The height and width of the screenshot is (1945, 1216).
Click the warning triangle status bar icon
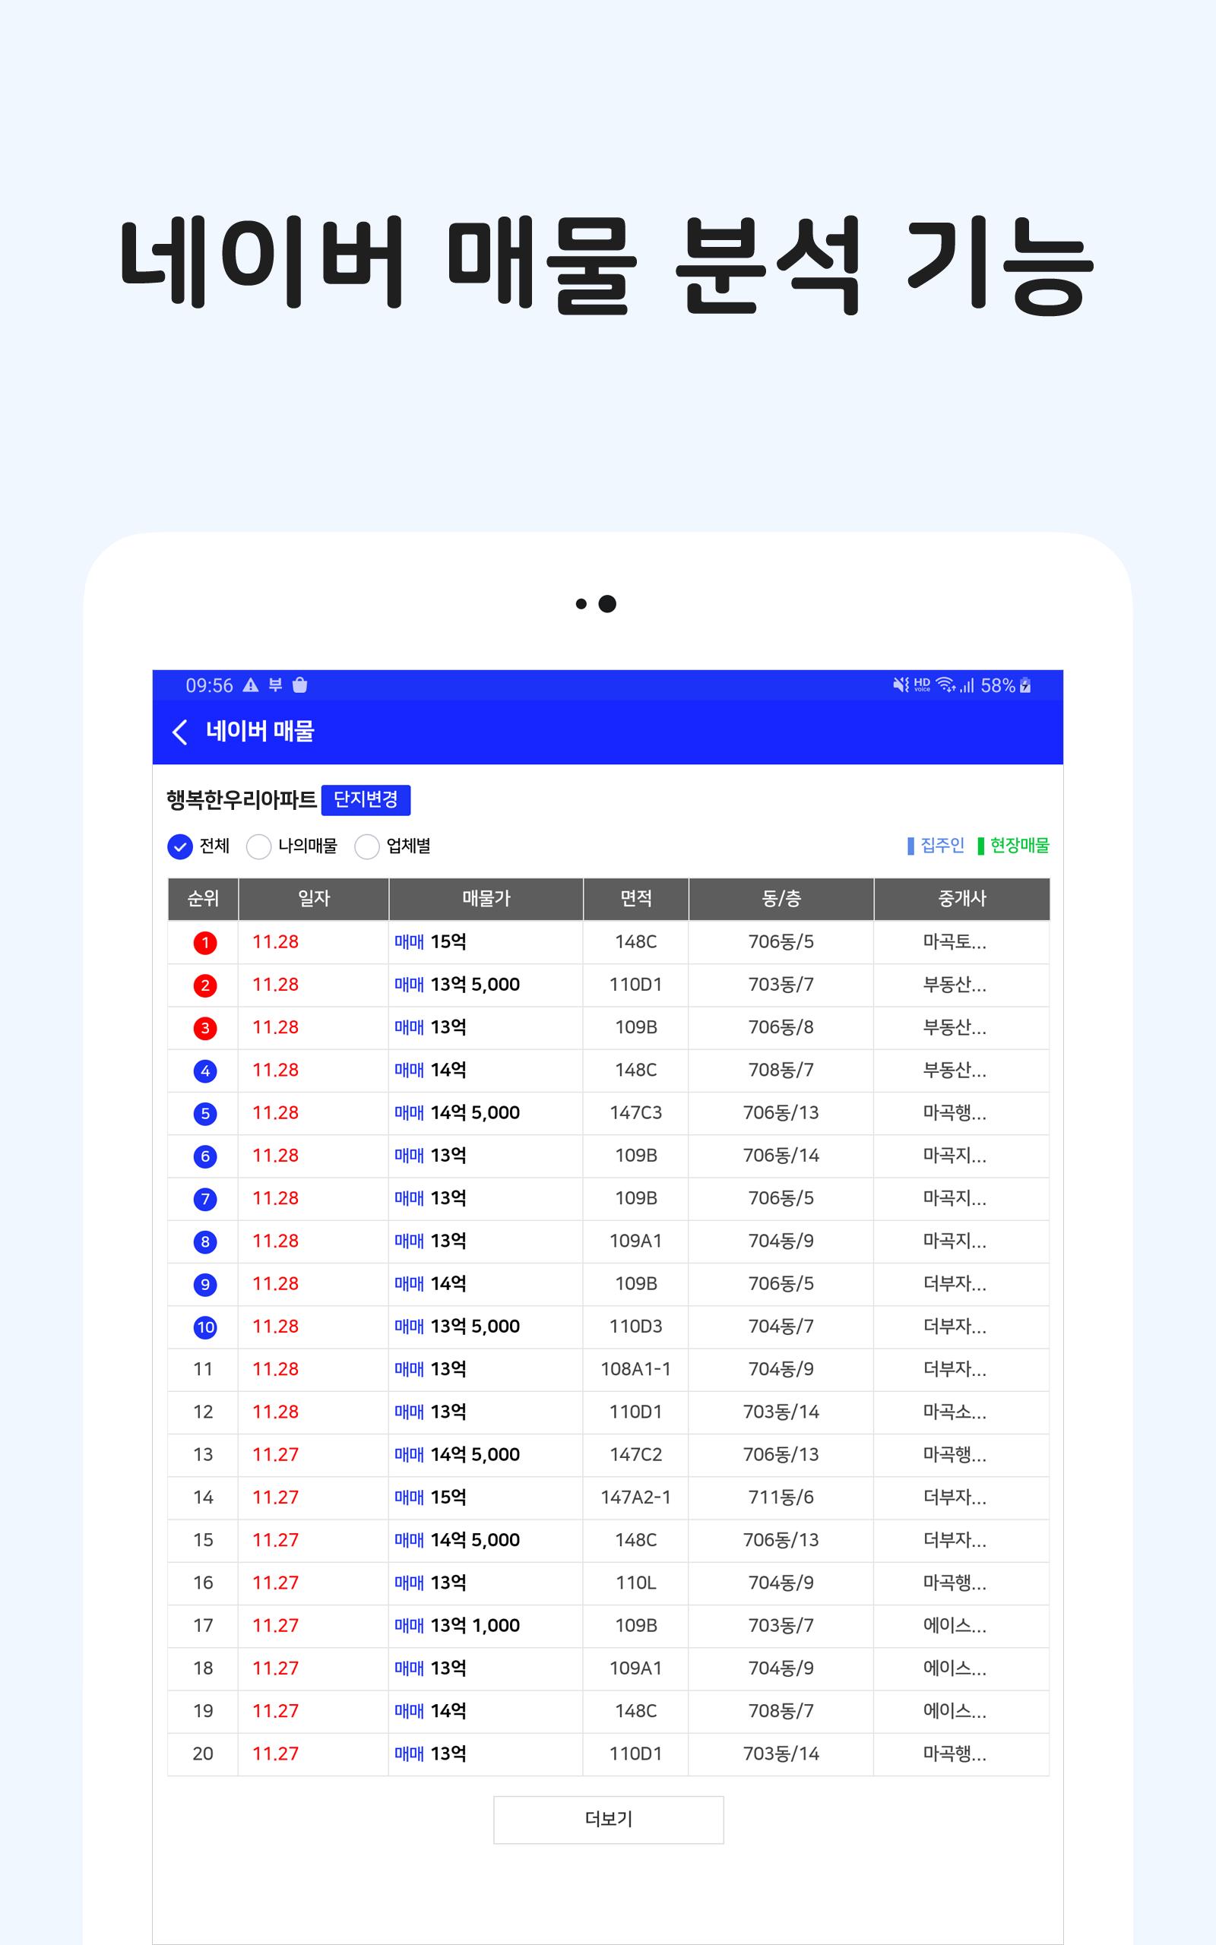click(251, 685)
